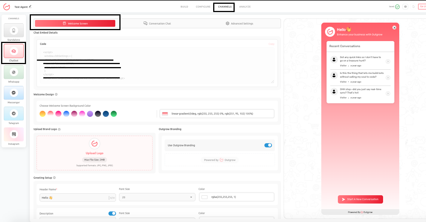Choose the lavender purple background swatch
This screenshot has width=426, height=222.
90,114
